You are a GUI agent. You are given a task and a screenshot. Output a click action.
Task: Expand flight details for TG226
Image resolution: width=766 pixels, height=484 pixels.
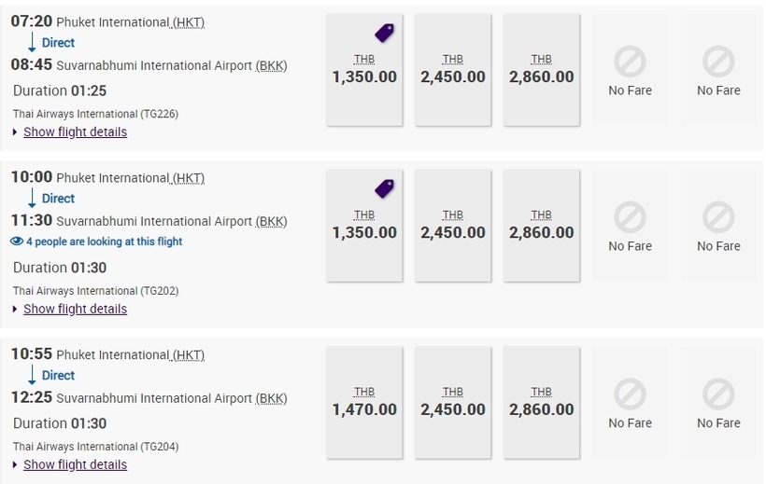[x=75, y=132]
